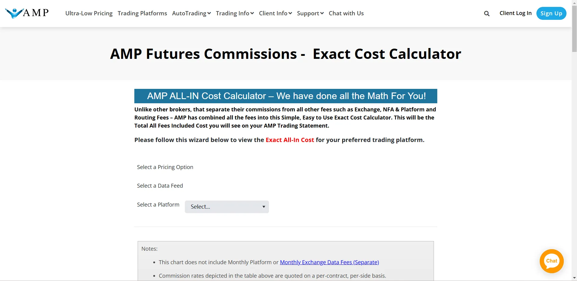The height and width of the screenshot is (281, 577).
Task: Expand the AutoTrading menu
Action: pyautogui.click(x=191, y=13)
